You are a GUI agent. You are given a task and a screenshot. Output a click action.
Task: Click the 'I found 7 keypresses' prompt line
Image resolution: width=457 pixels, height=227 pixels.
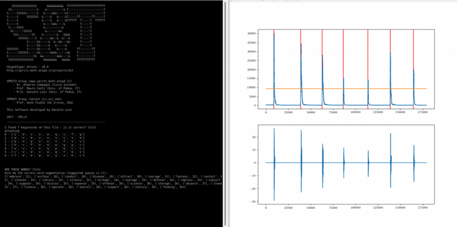tap(51, 128)
